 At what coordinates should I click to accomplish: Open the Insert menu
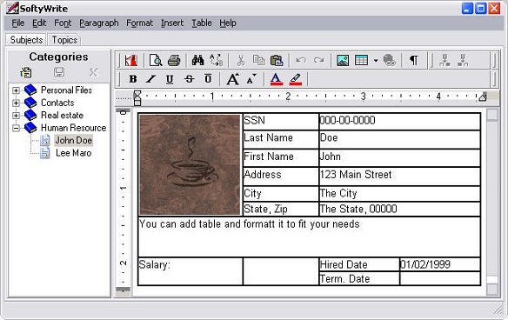172,23
